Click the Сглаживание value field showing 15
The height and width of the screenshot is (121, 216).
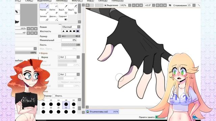(x=190, y=5)
